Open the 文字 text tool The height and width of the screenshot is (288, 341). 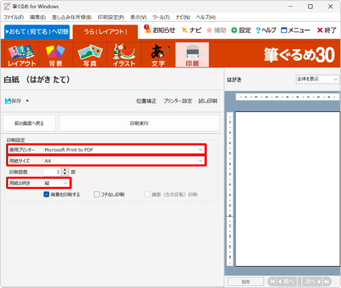pyautogui.click(x=158, y=55)
